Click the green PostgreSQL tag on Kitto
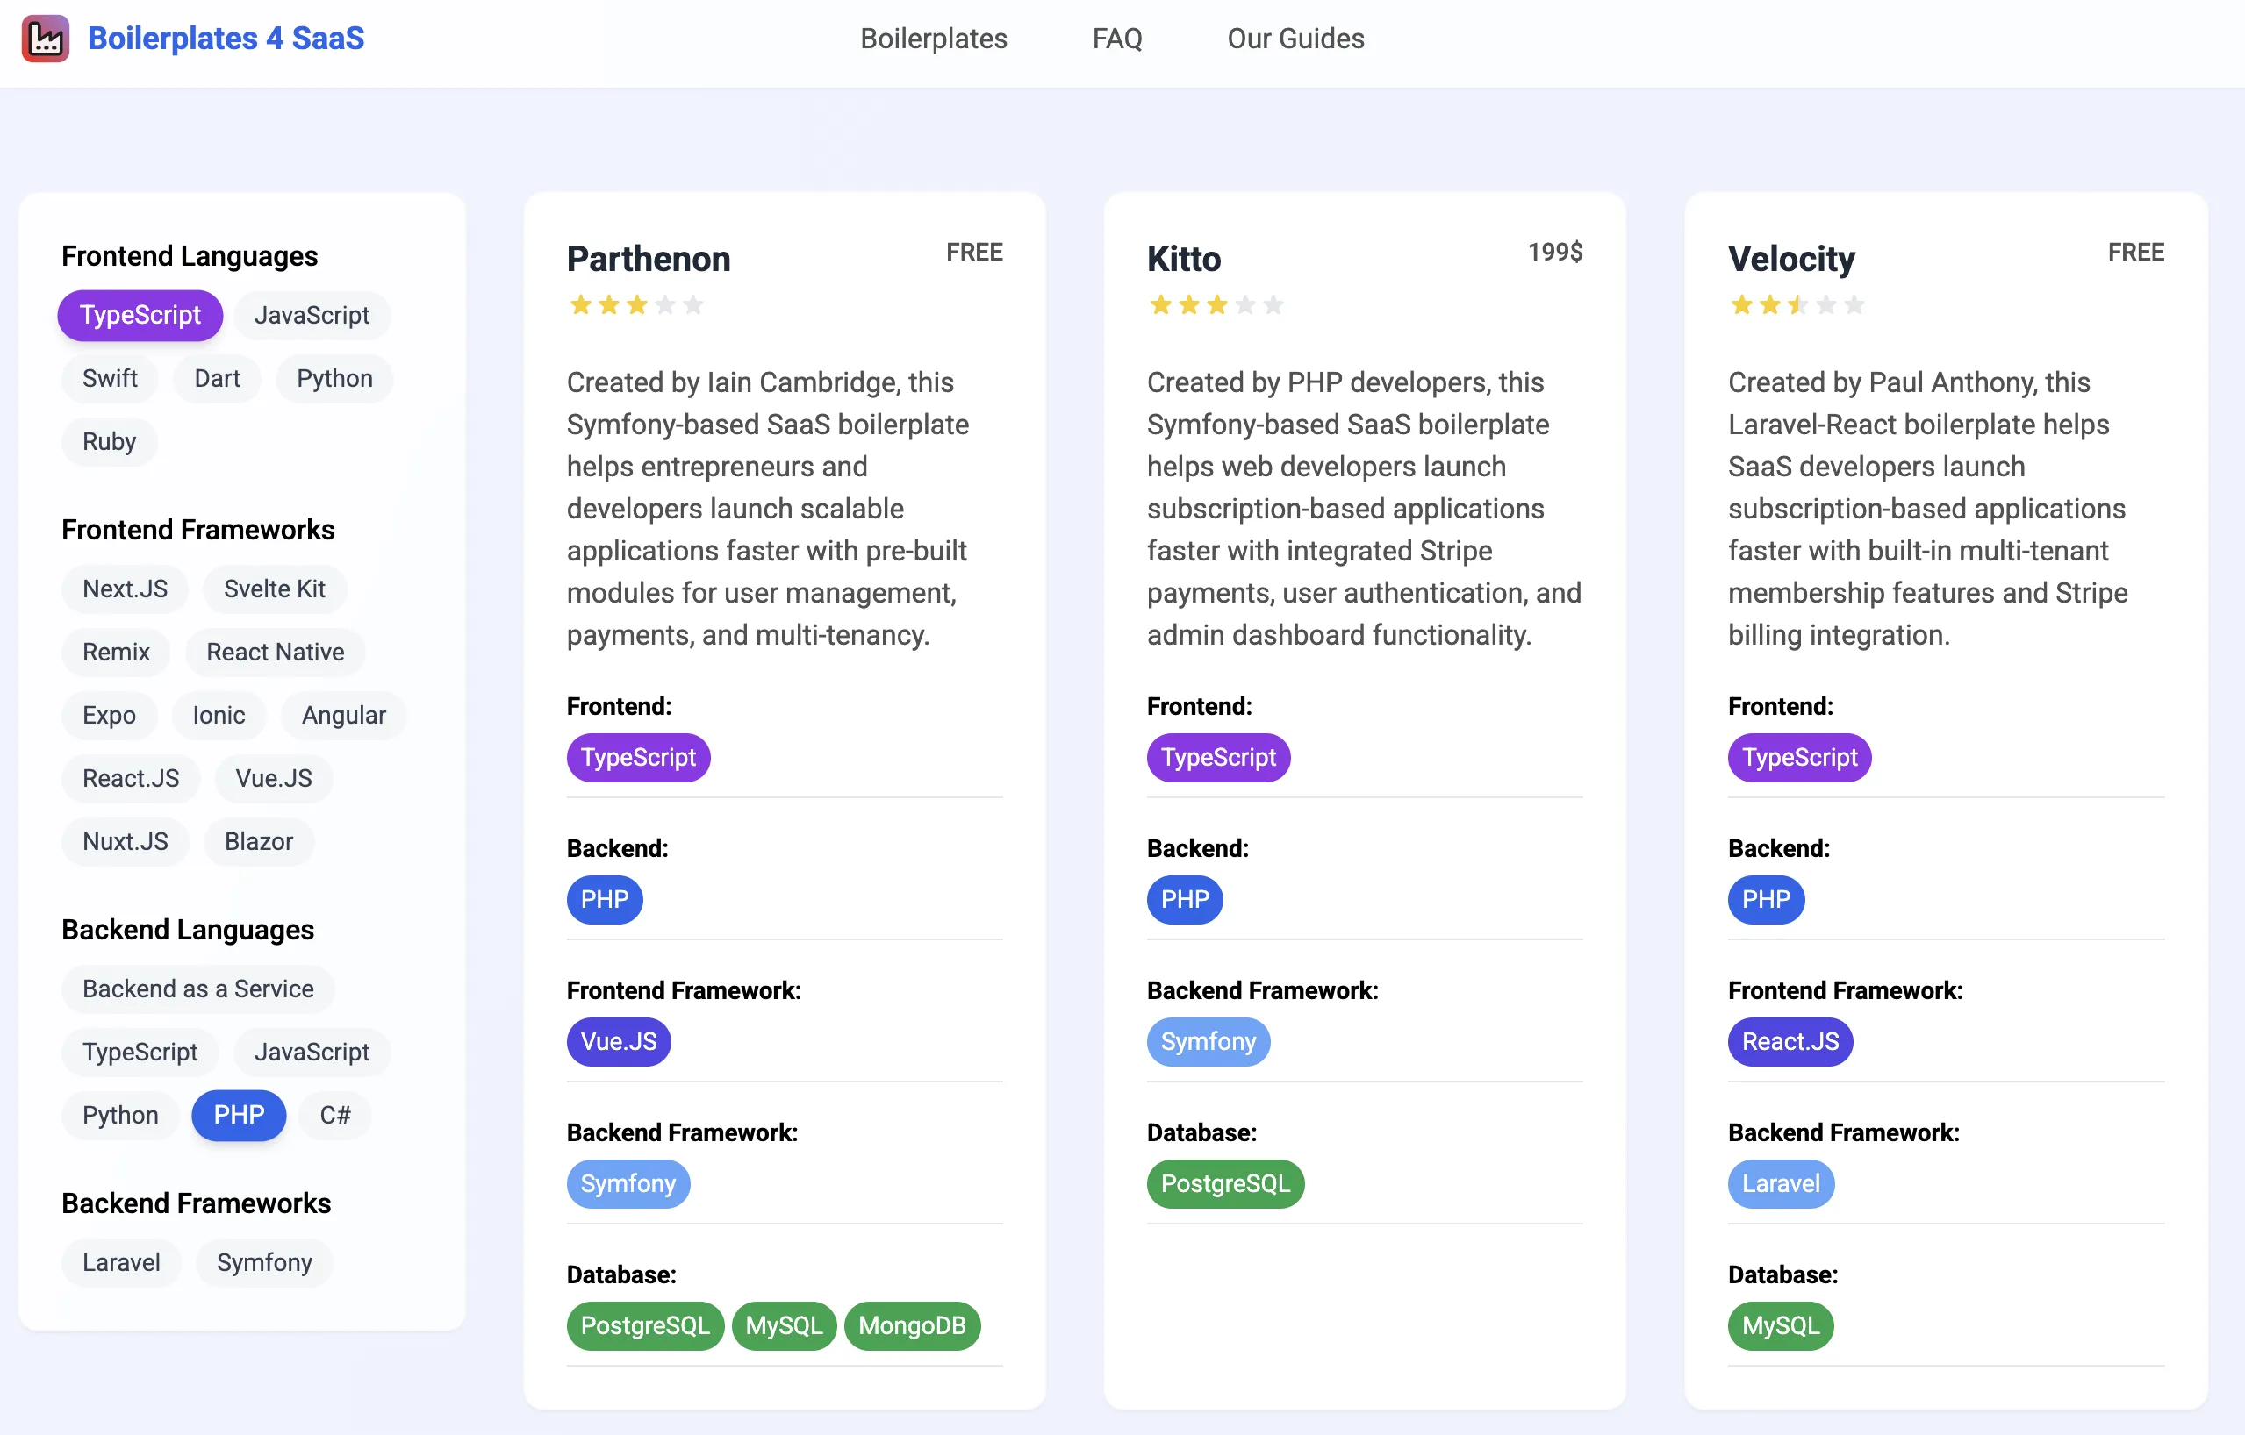This screenshot has width=2245, height=1435. pyautogui.click(x=1224, y=1183)
